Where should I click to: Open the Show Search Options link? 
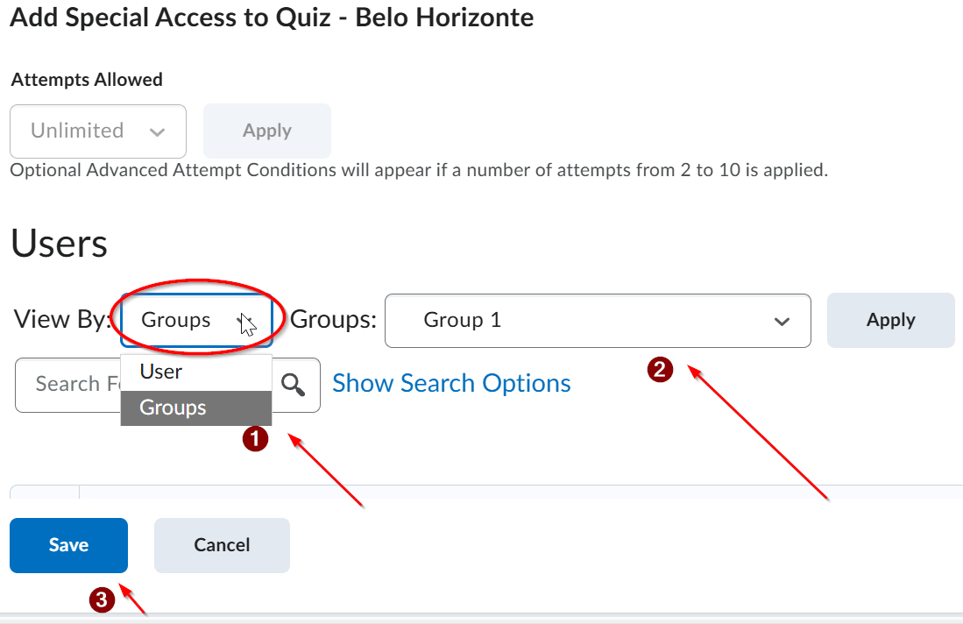[x=451, y=383]
